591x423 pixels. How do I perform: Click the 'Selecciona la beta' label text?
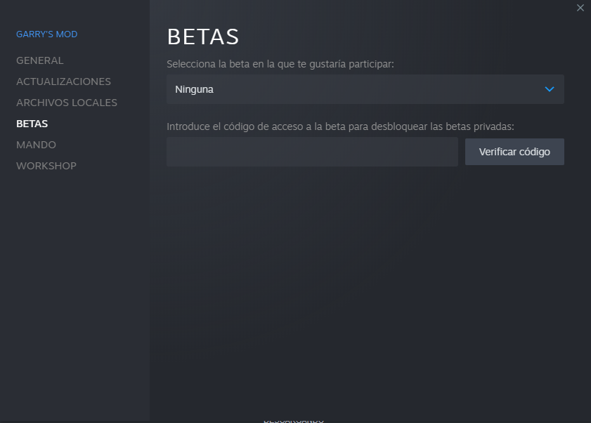point(280,64)
